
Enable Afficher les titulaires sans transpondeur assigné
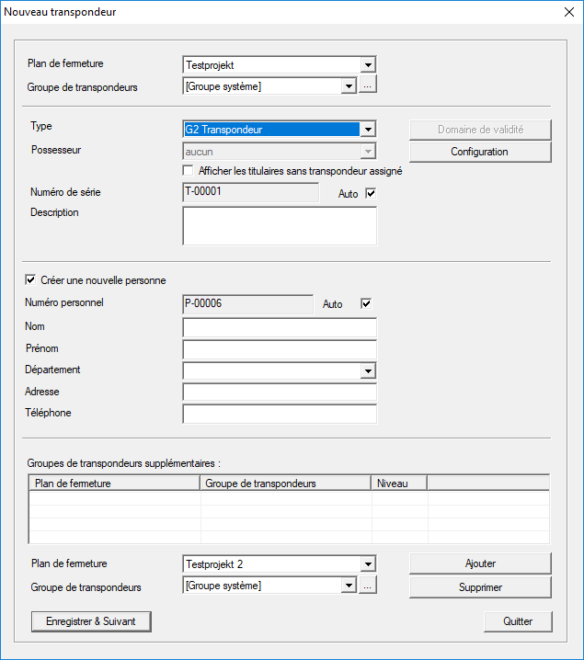[189, 171]
